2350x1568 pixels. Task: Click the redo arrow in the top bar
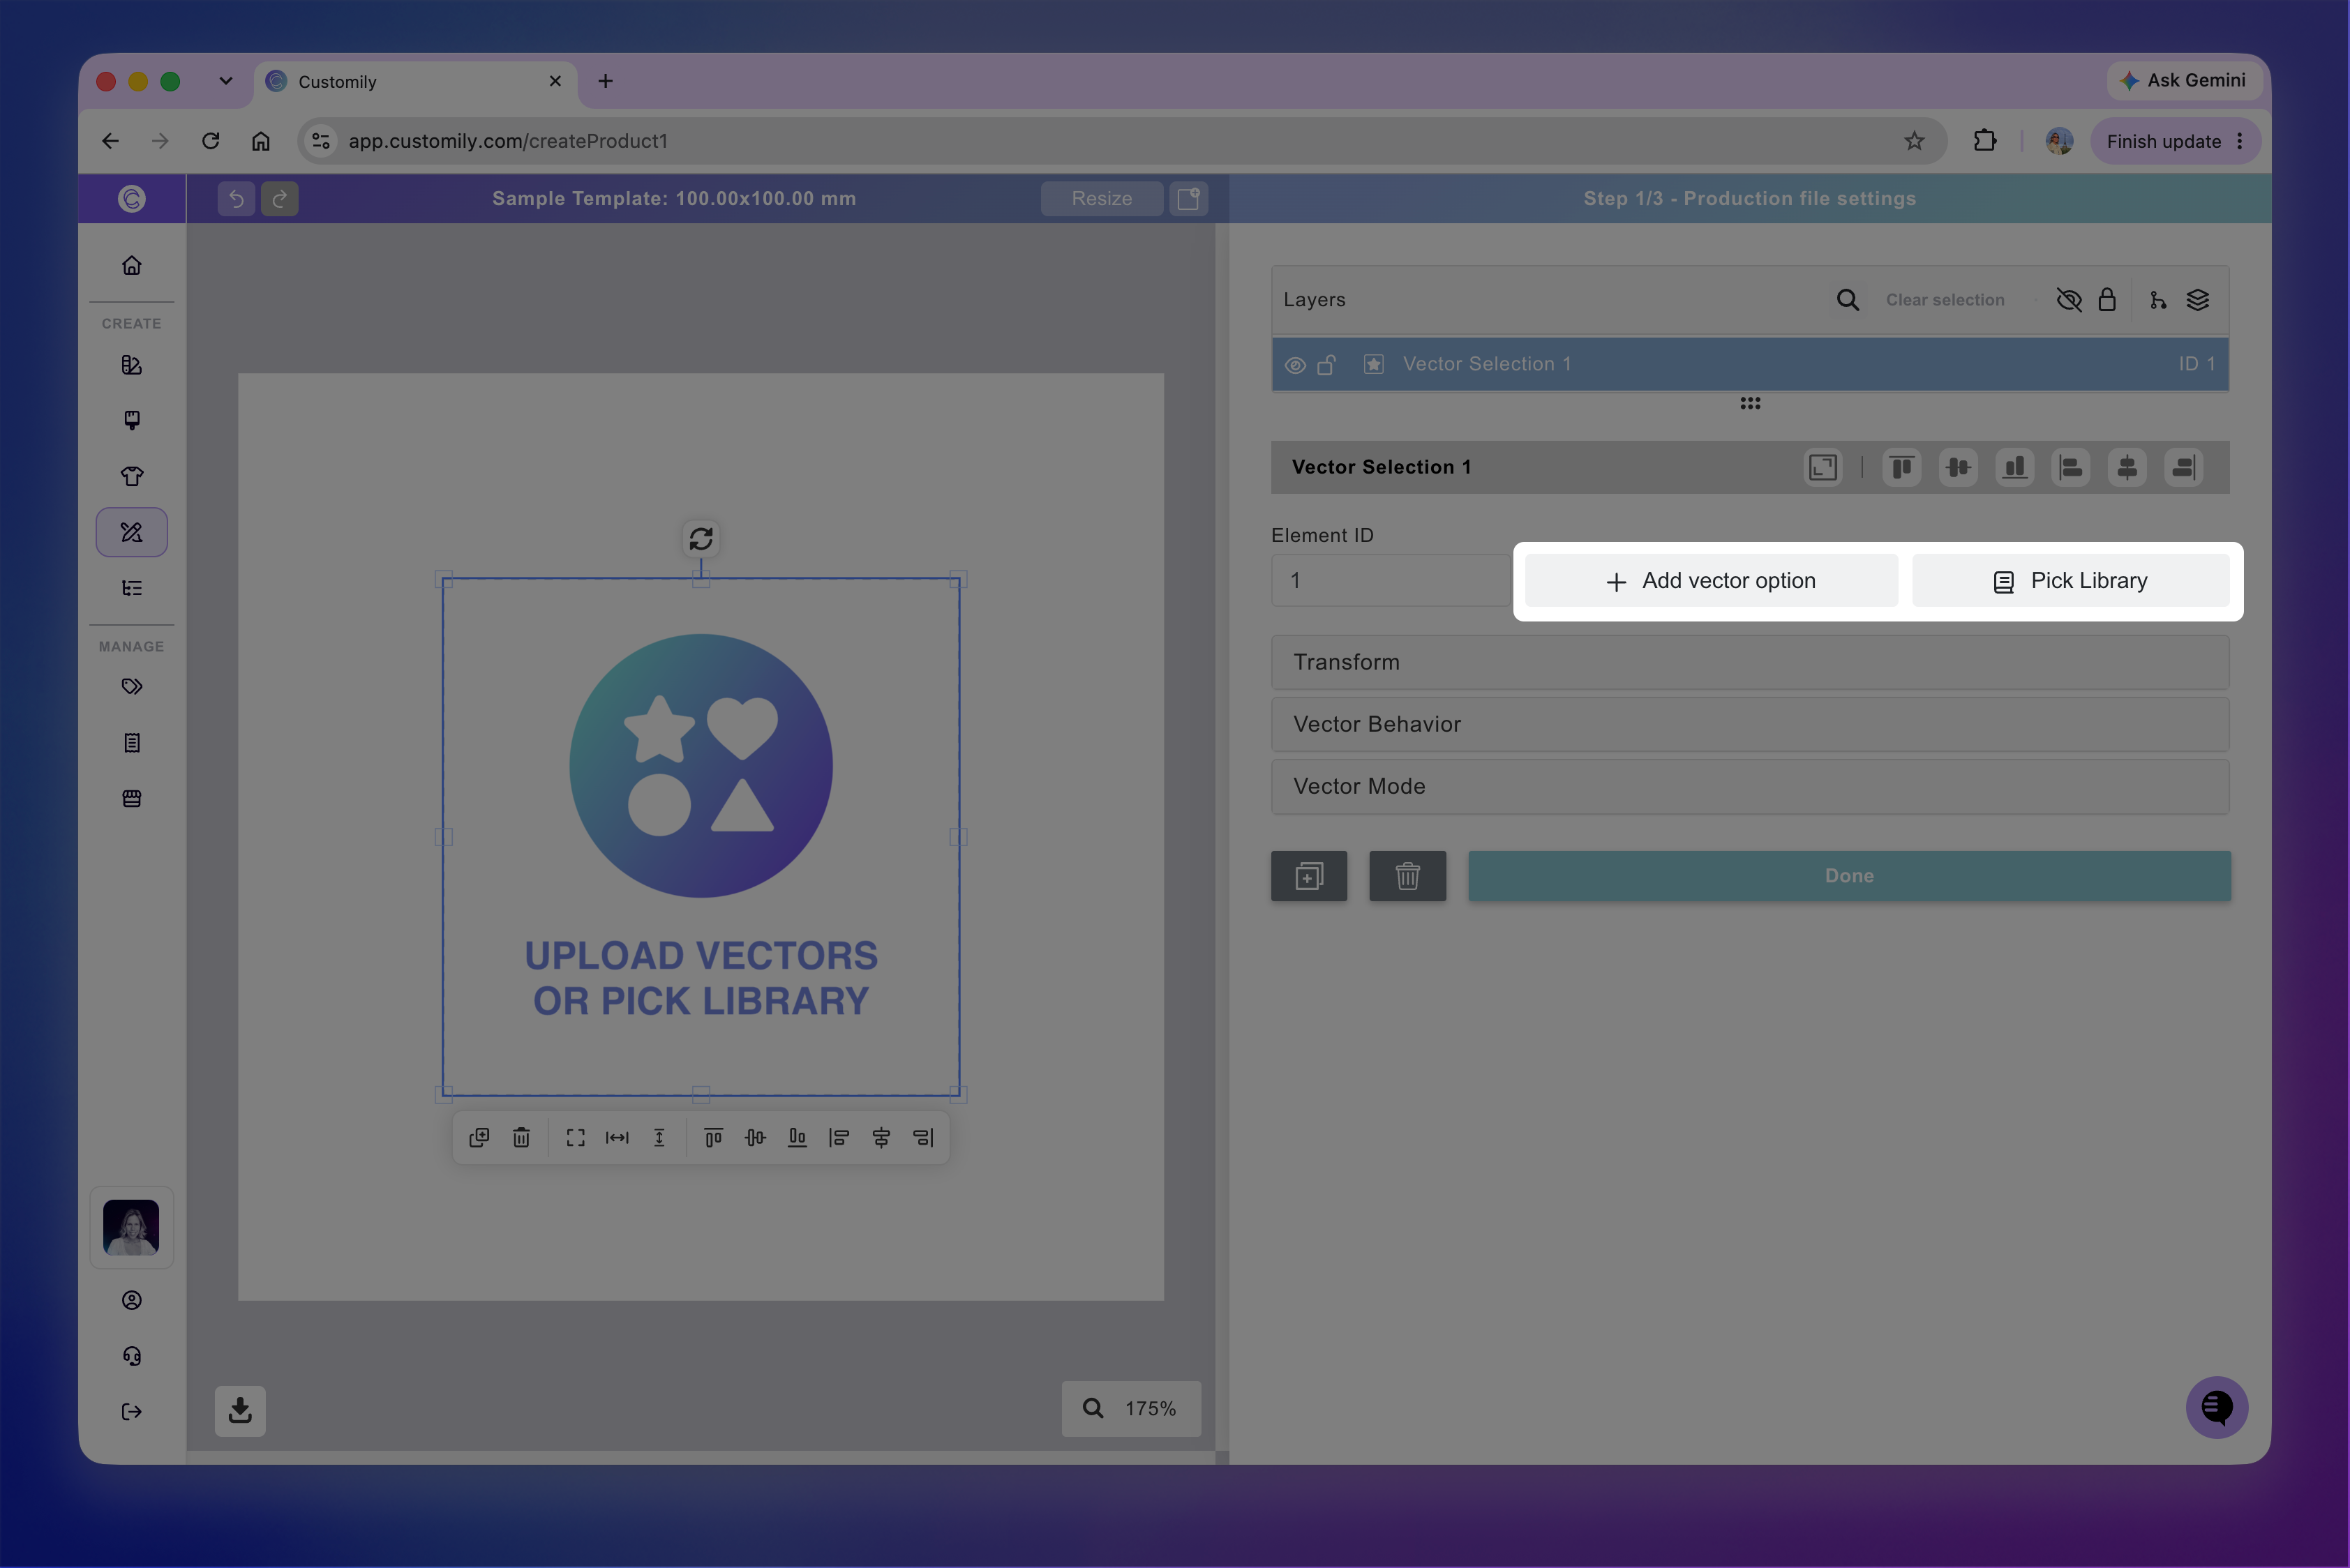[x=280, y=198]
